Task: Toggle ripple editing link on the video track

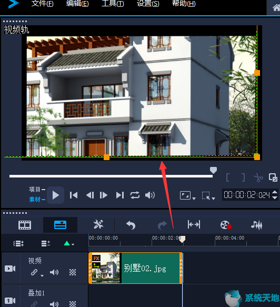Action: coord(34,272)
